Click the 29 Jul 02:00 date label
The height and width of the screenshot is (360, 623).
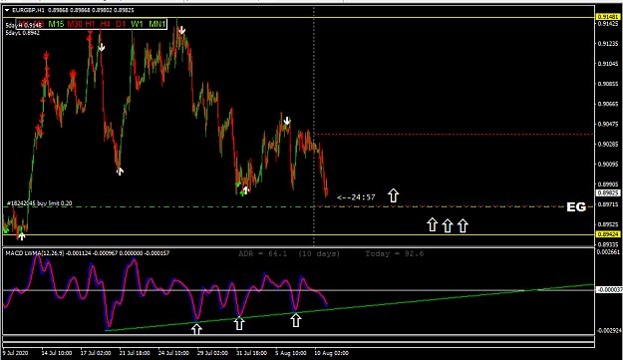coord(212,353)
